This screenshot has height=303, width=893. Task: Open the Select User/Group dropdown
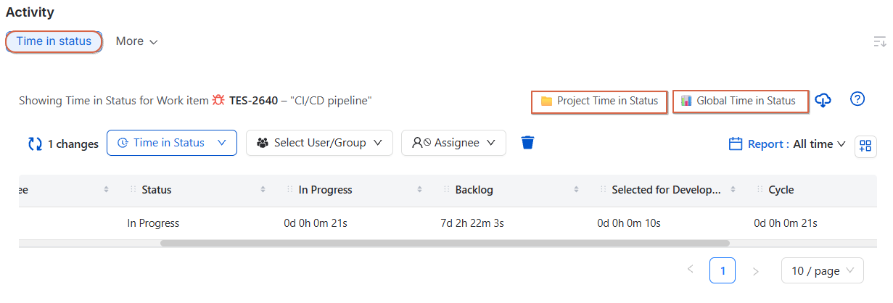319,143
